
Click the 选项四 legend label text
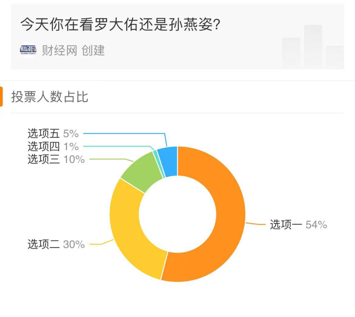[44, 147]
